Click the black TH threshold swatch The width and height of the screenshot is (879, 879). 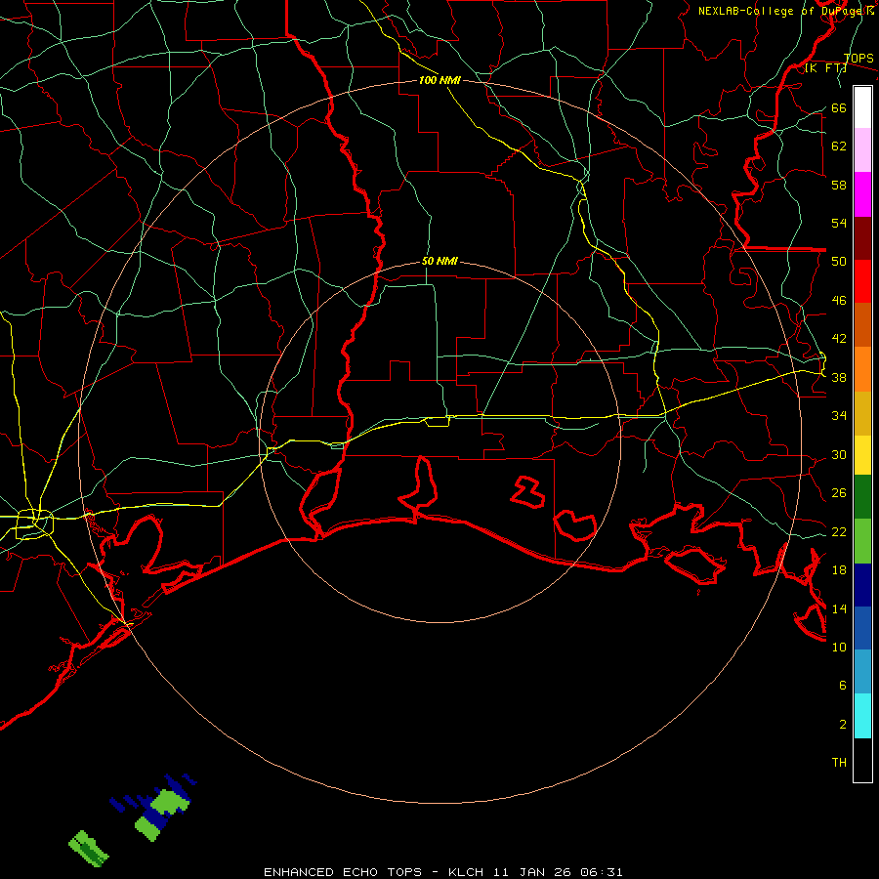click(x=862, y=760)
